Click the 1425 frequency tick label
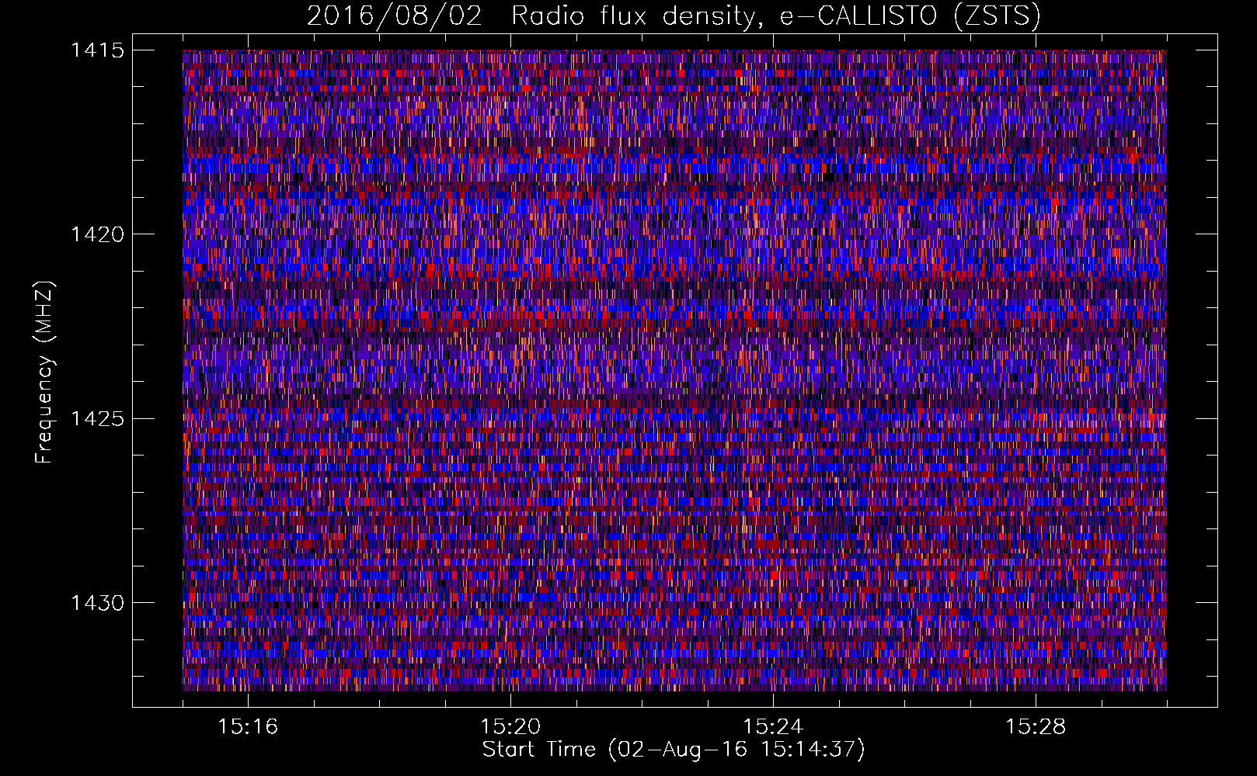This screenshot has width=1257, height=776. (97, 419)
